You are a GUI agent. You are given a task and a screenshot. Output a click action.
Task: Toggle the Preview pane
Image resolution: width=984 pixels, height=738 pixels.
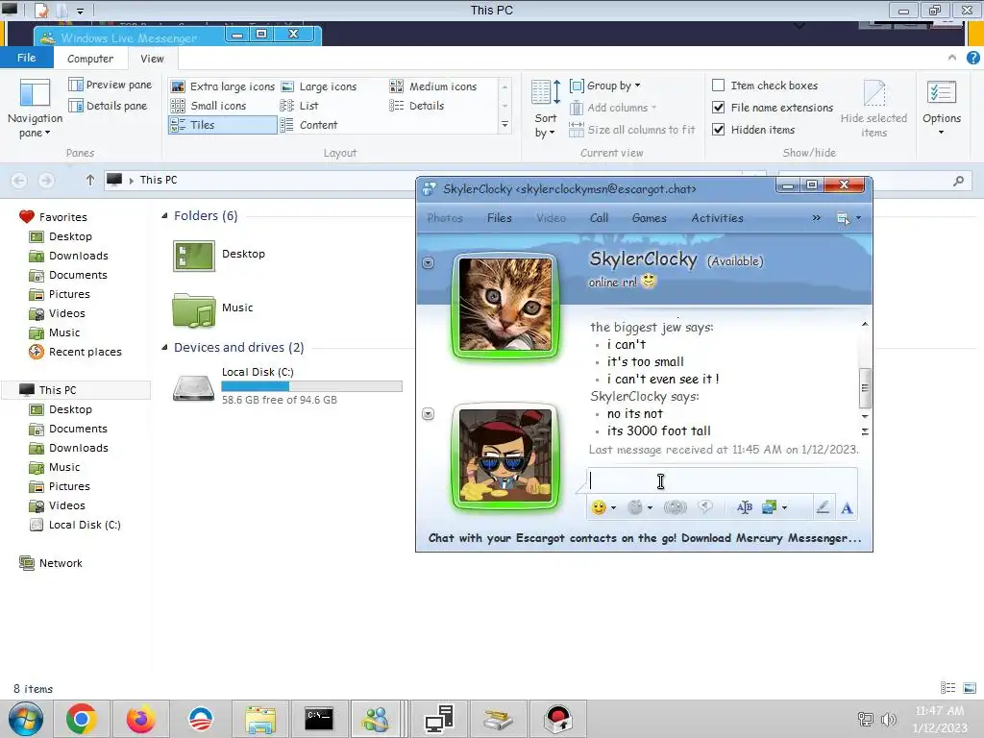(110, 85)
